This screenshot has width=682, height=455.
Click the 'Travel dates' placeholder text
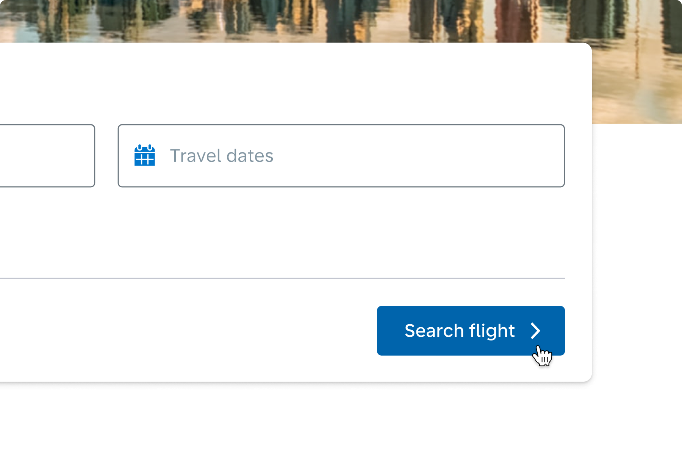click(x=222, y=156)
